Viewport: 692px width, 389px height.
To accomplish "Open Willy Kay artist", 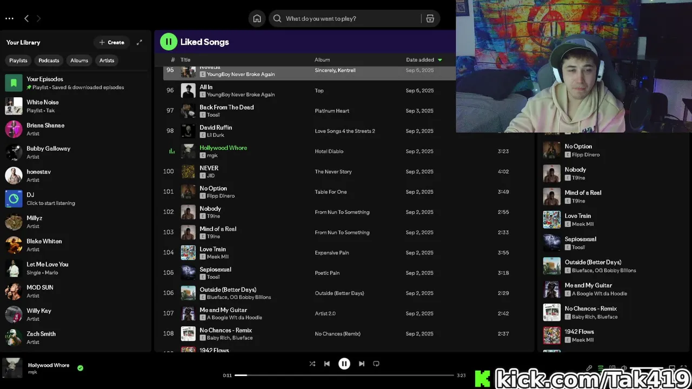I will 76,315.
